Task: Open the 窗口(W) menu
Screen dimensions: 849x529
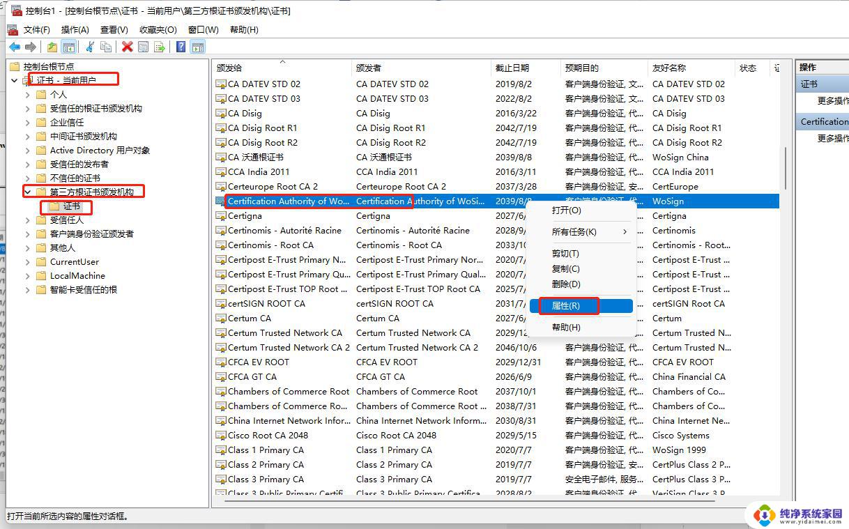Action: point(204,29)
